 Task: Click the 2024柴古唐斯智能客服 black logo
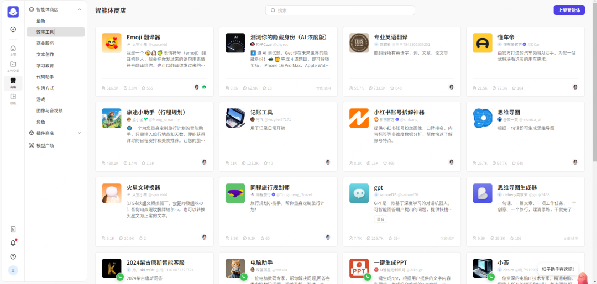[112, 269]
